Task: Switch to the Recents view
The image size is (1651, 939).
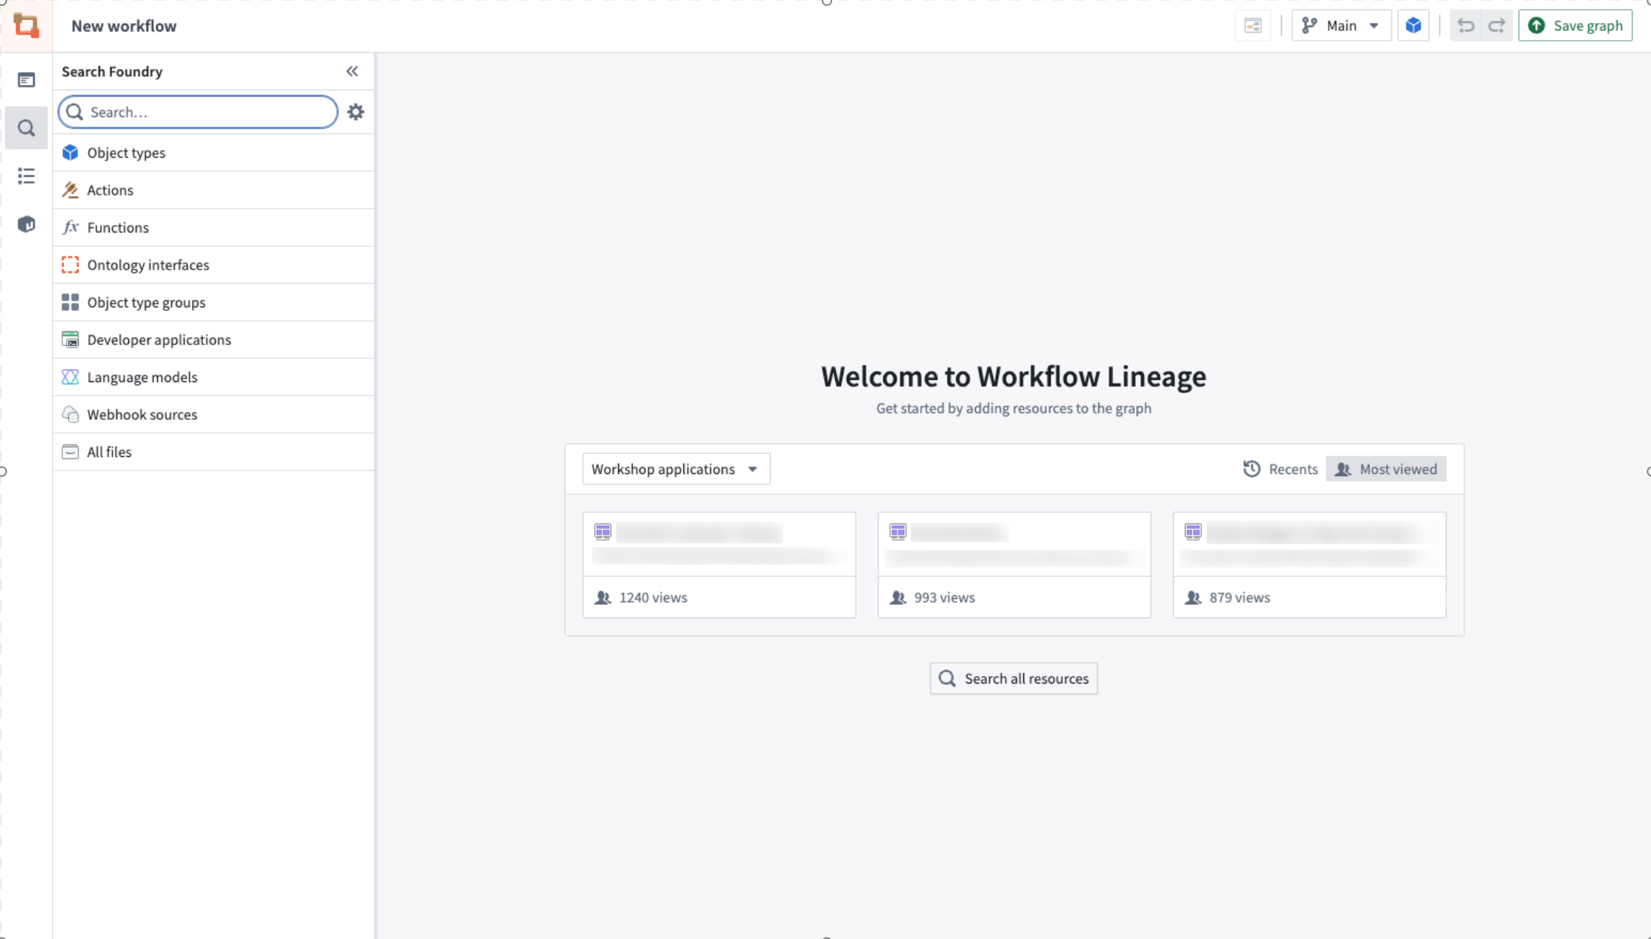Action: point(1280,468)
